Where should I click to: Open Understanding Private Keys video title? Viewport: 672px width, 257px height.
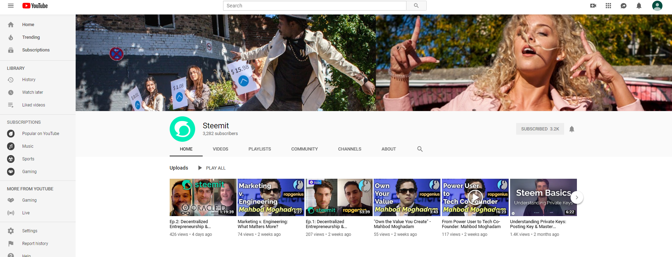[x=538, y=224]
